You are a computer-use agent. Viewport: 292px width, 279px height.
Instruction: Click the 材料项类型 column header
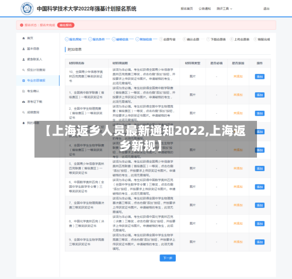[193, 63]
